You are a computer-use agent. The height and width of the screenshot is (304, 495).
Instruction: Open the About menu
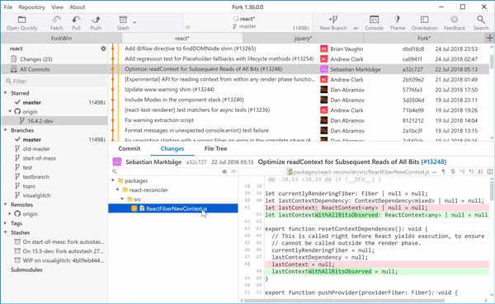[77, 7]
